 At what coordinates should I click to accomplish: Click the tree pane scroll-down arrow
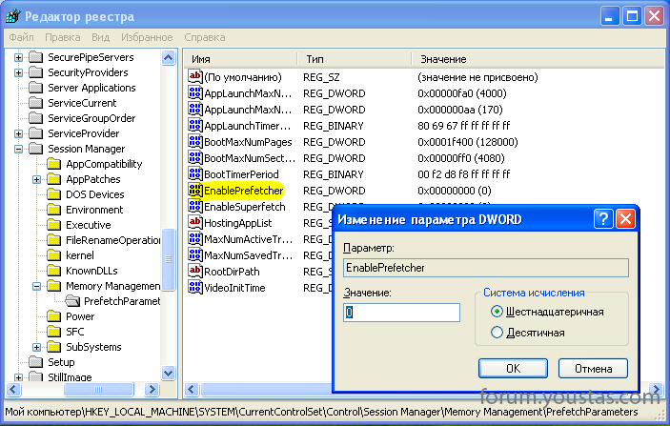(x=169, y=373)
